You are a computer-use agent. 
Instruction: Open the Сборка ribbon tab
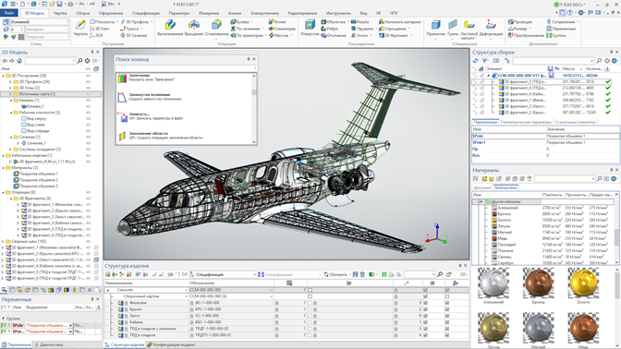[x=83, y=13]
